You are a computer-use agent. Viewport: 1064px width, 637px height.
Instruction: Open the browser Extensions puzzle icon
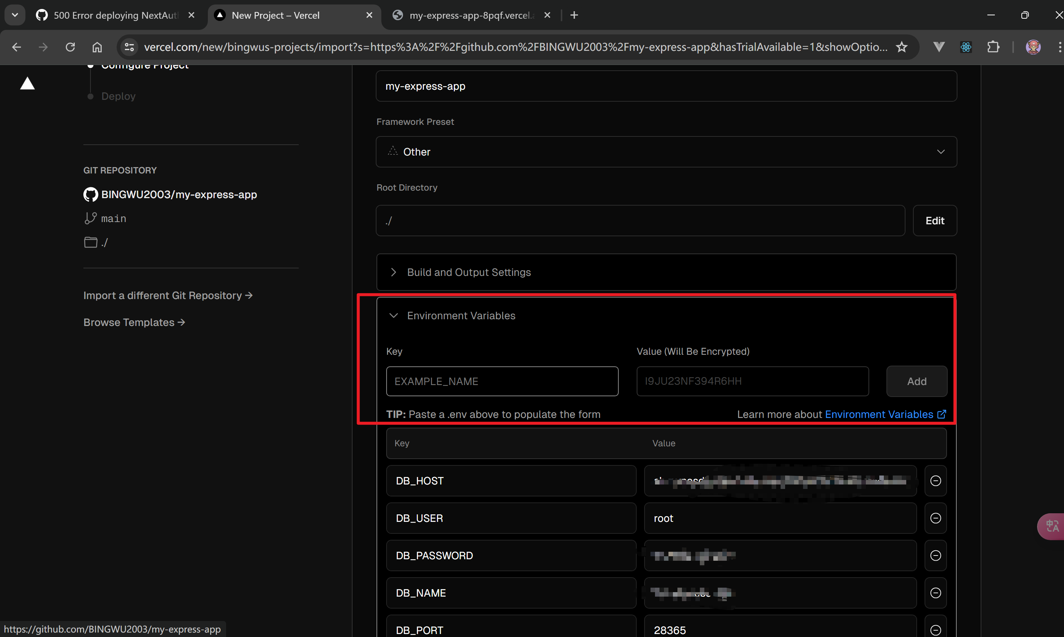(993, 47)
